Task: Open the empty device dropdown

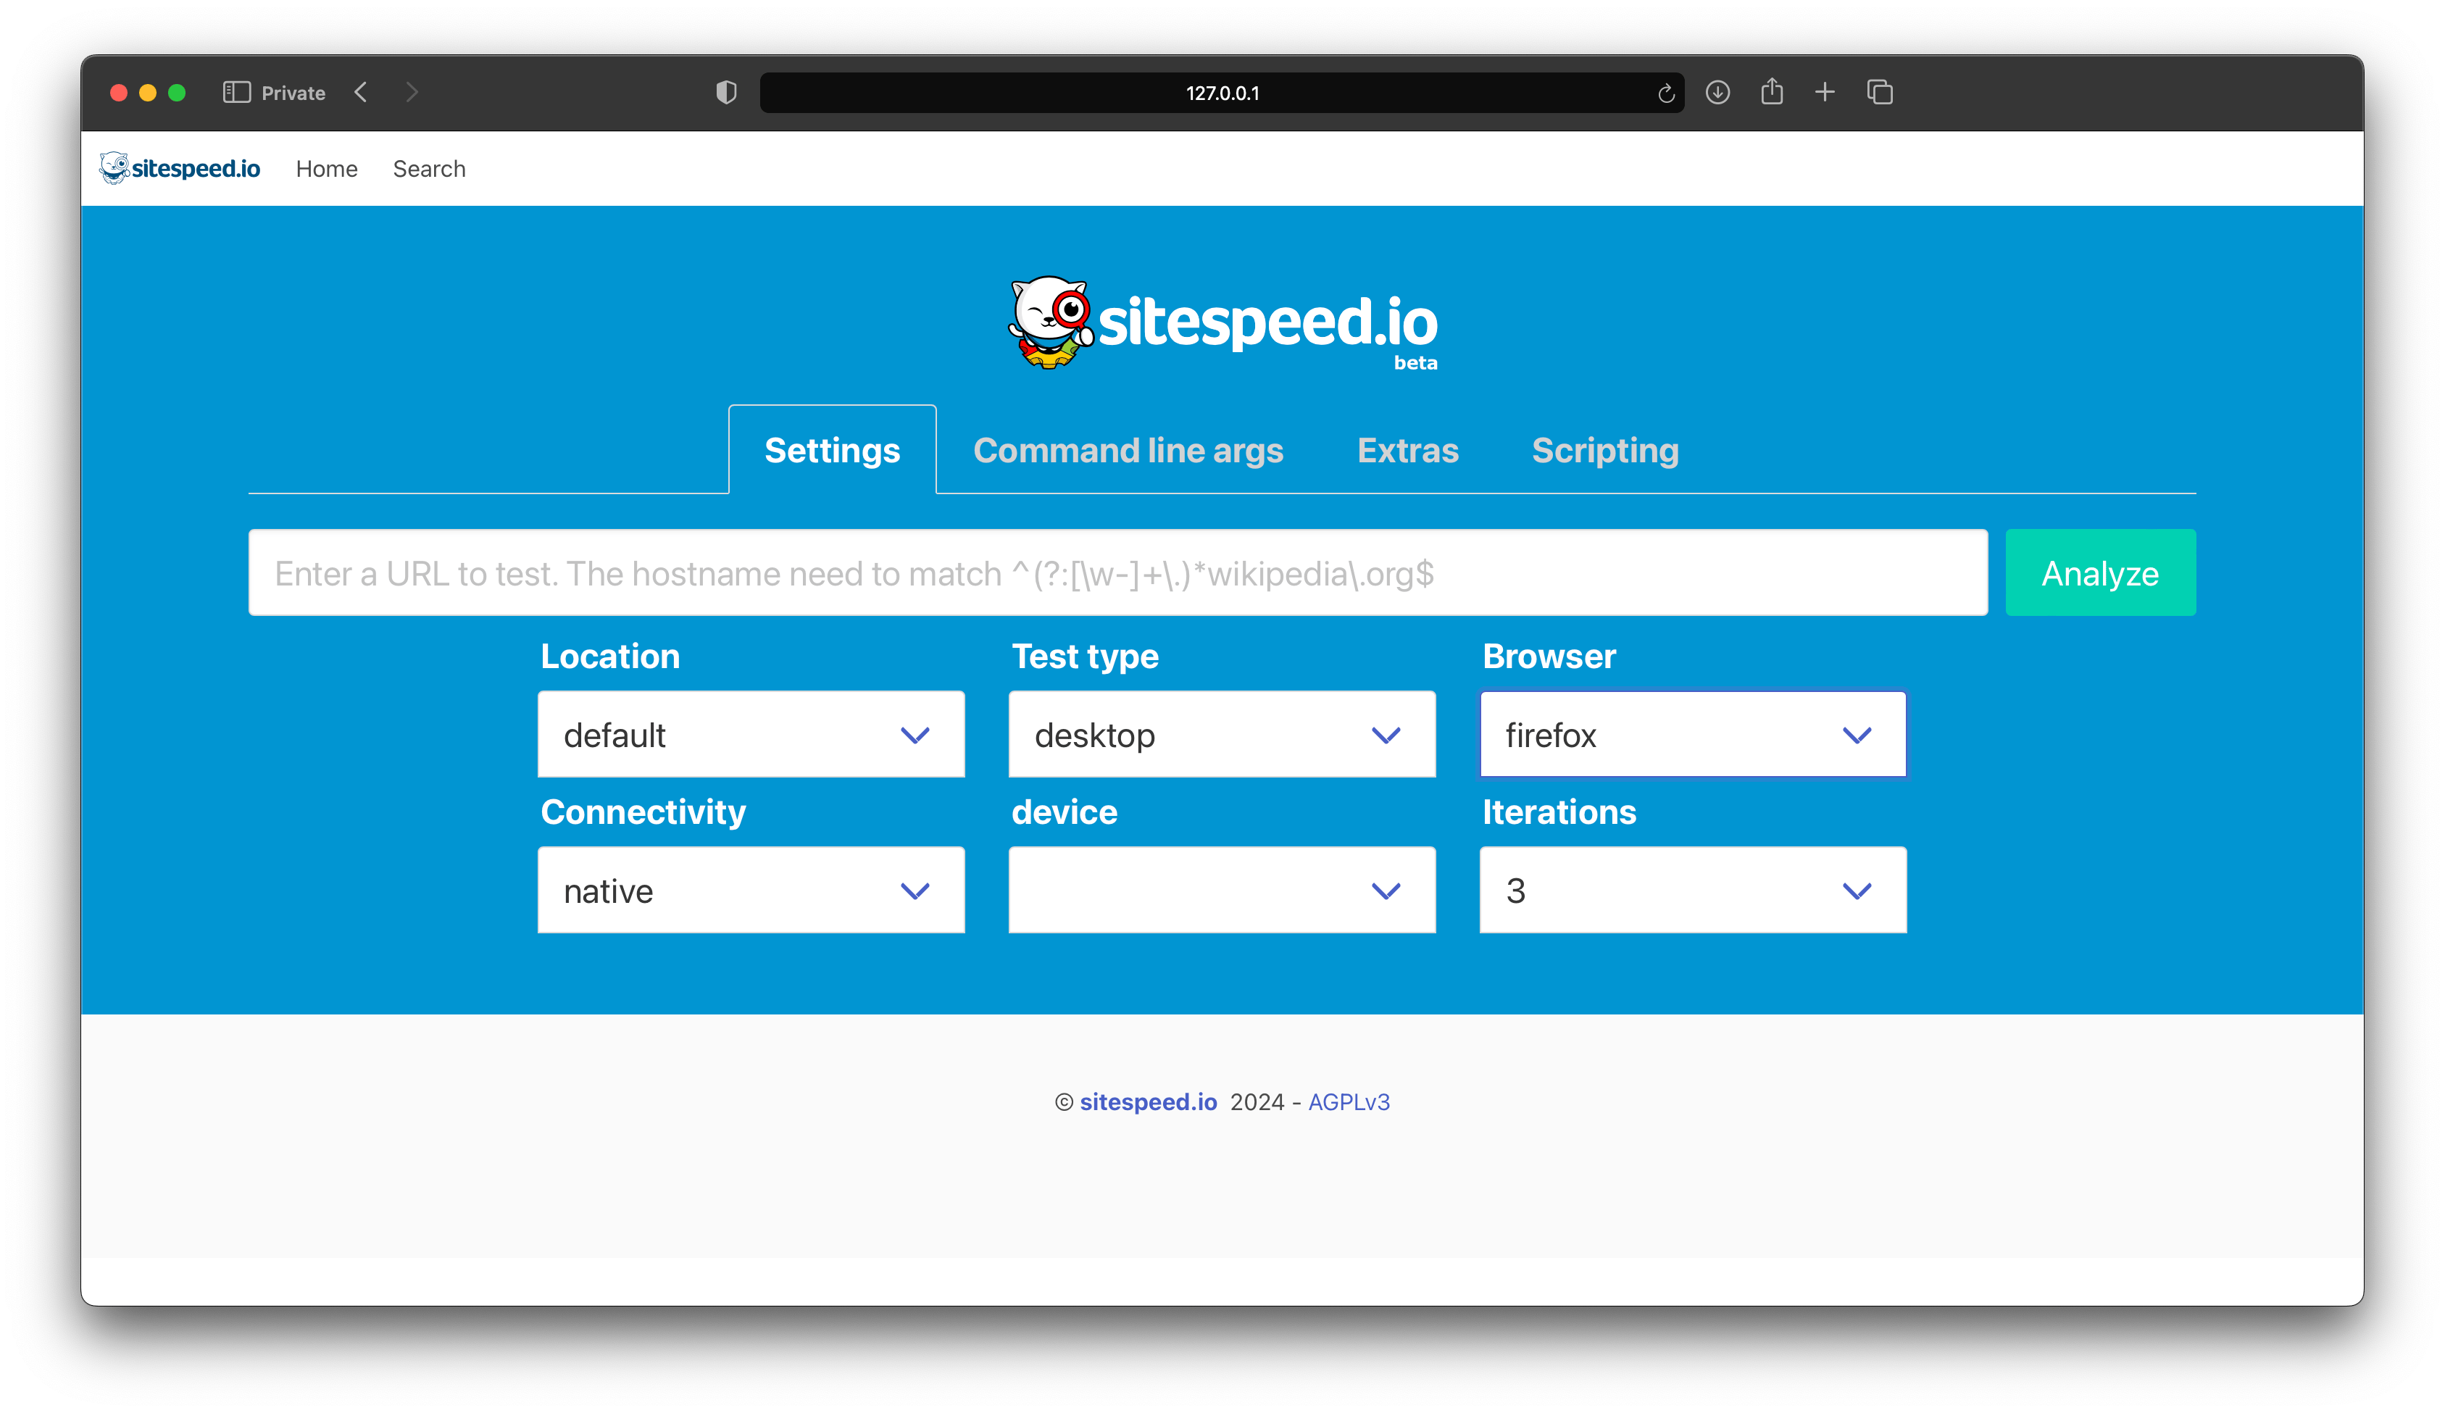Action: (1222, 890)
